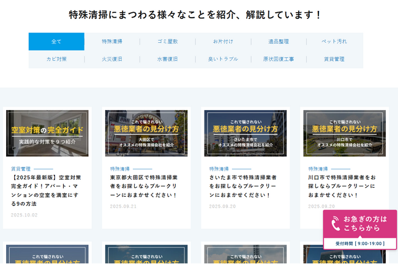
Task: Show ペット汚れ articles tab
Action: [x=334, y=42]
